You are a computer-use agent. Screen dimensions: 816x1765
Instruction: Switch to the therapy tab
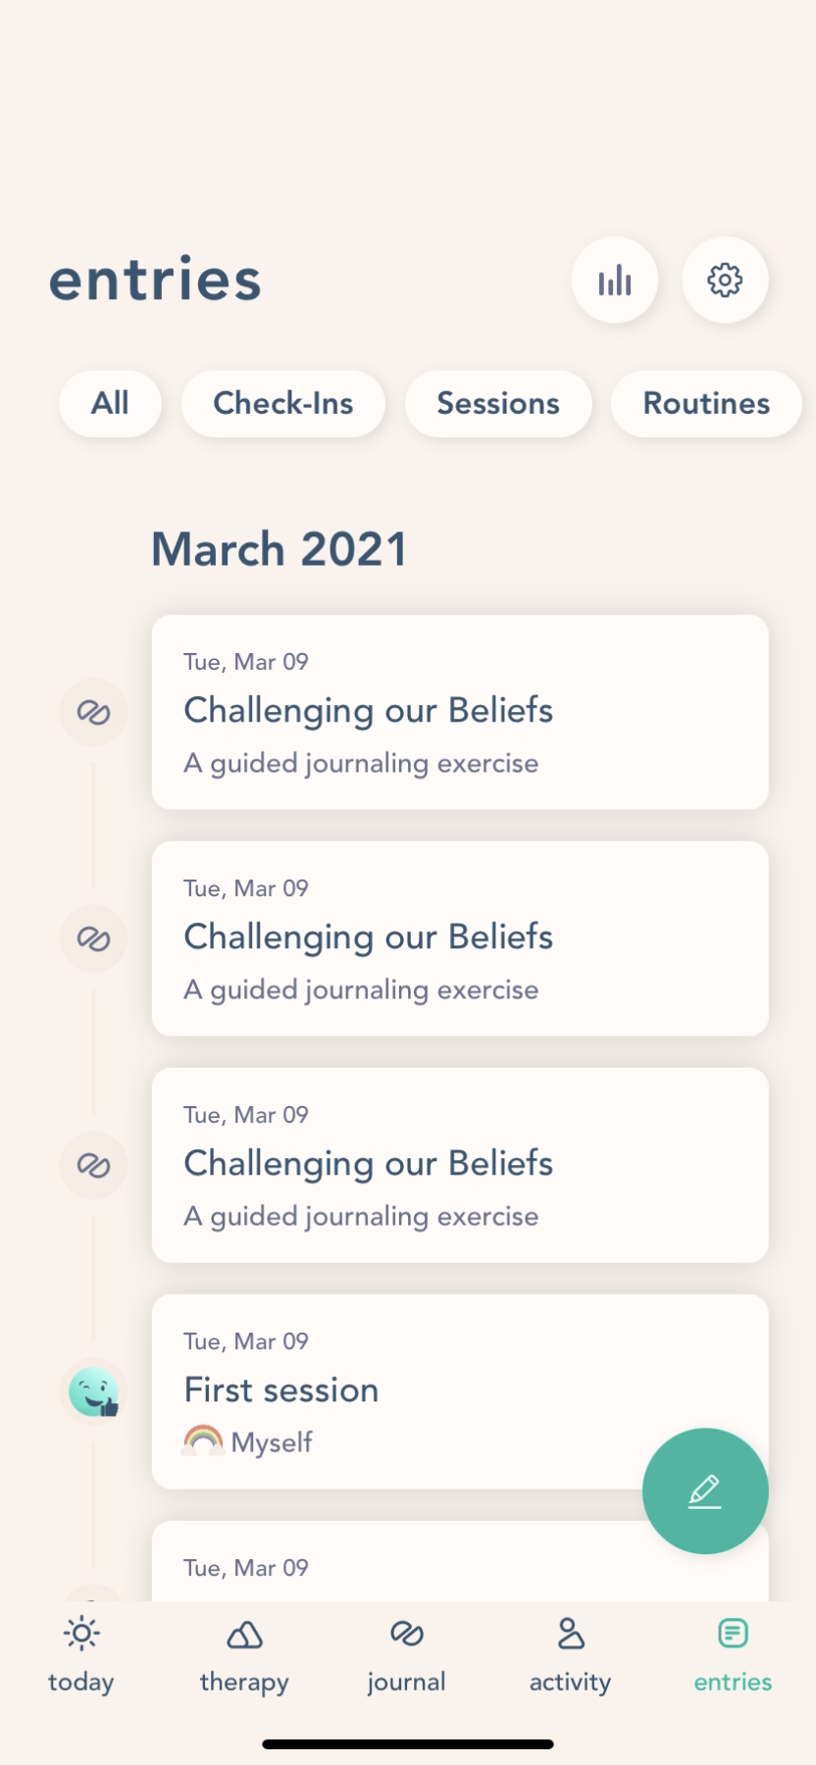tap(244, 1655)
